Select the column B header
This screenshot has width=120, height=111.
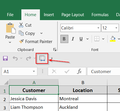pos(83,82)
